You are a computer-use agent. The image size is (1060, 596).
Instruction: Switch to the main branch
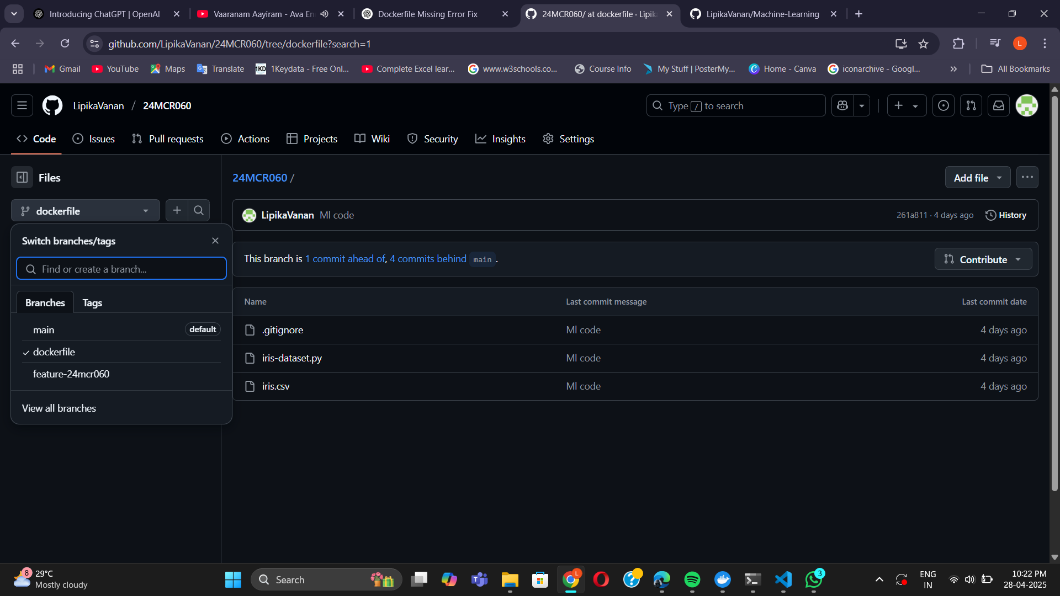(x=121, y=329)
